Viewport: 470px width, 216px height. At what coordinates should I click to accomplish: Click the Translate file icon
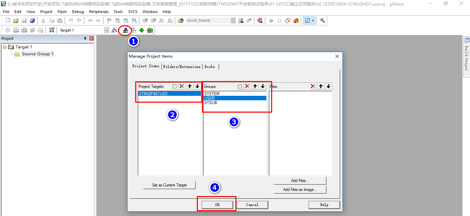pyautogui.click(x=8, y=30)
